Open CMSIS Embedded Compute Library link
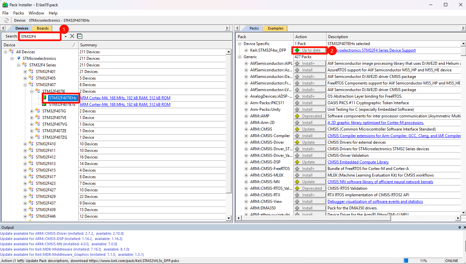Screen dimensions: 466x264 [x=358, y=162]
